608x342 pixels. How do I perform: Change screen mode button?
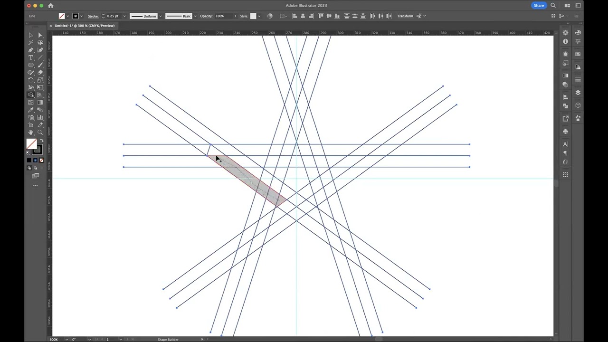tap(36, 176)
